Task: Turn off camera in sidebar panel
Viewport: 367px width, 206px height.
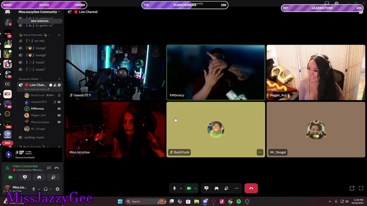Action: [10, 177]
